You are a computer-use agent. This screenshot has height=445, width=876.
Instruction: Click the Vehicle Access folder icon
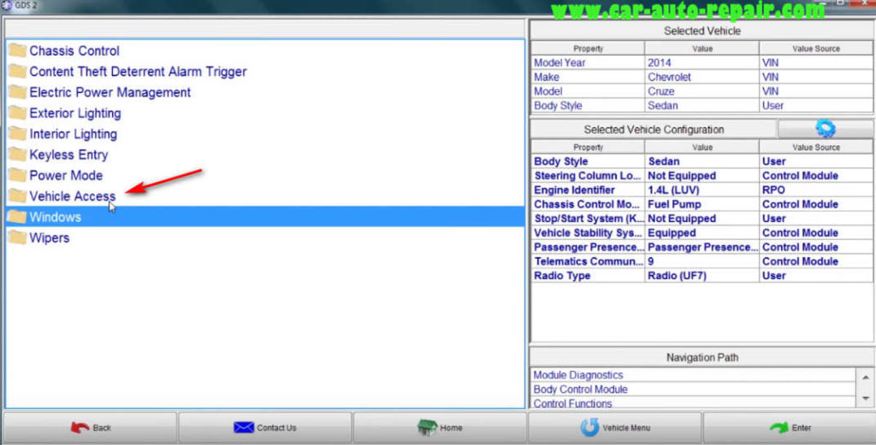(18, 196)
